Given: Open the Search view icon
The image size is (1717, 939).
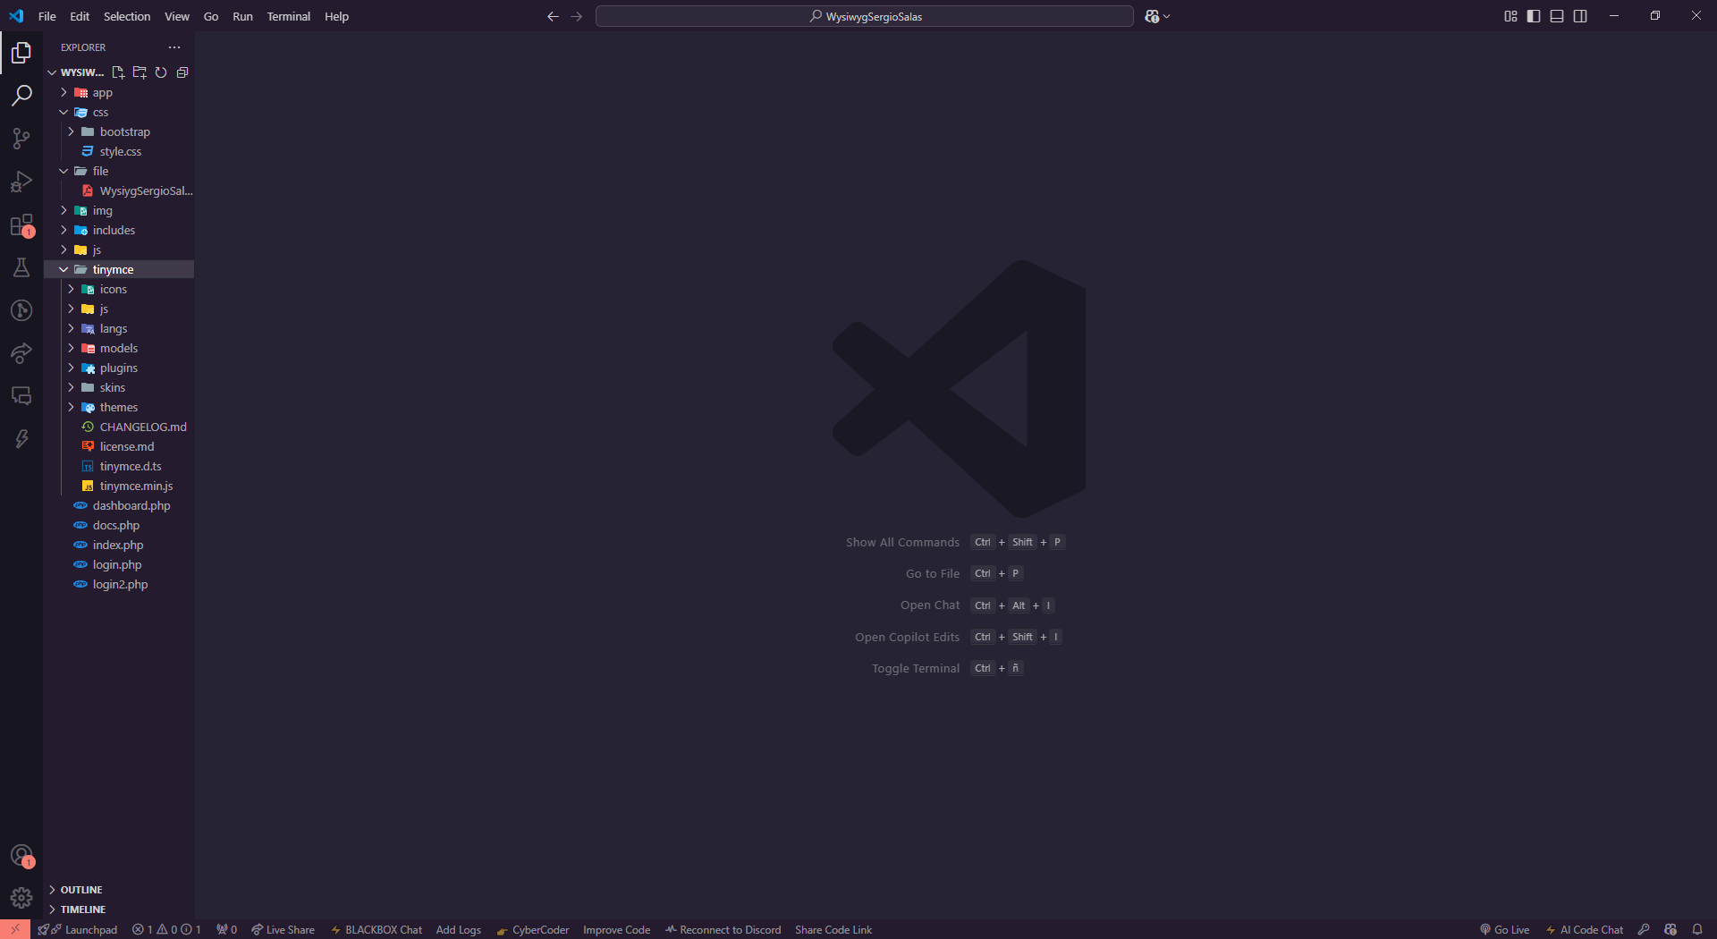Looking at the screenshot, I should coord(21,96).
